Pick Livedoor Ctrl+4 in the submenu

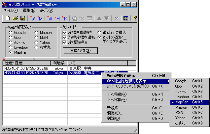tap(190, 97)
